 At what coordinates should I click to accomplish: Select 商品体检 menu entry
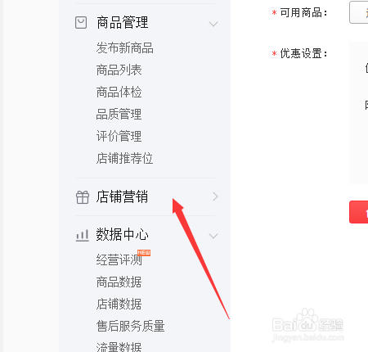(119, 92)
